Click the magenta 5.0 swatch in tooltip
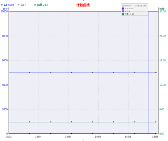This screenshot has height=141, width=168. point(123,11)
